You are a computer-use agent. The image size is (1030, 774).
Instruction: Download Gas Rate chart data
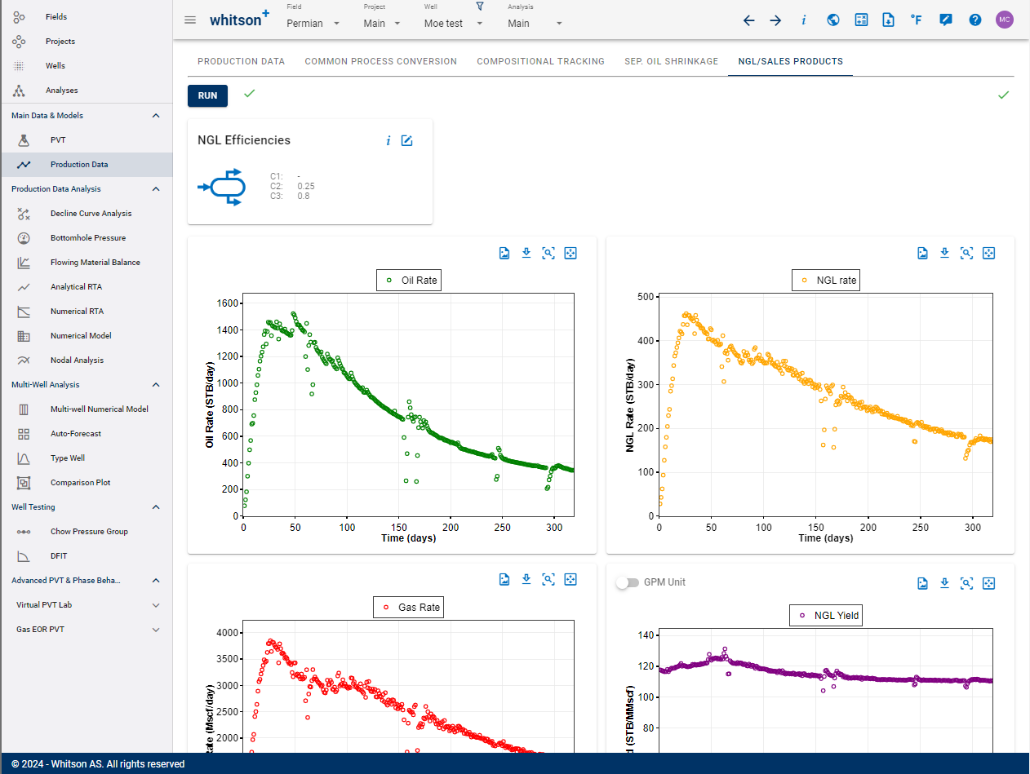click(526, 580)
